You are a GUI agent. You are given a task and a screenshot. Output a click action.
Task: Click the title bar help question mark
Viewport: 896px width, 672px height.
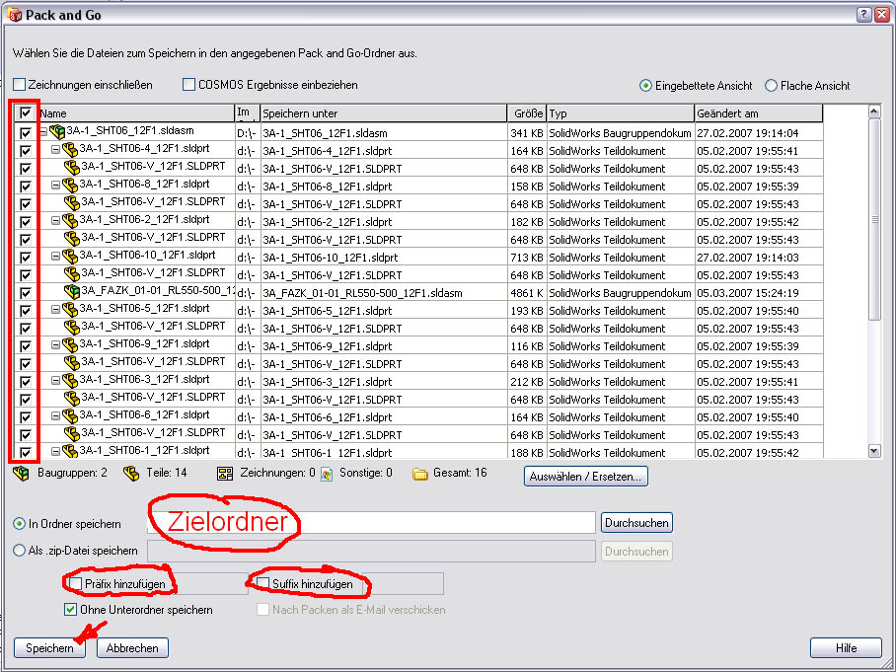[864, 15]
